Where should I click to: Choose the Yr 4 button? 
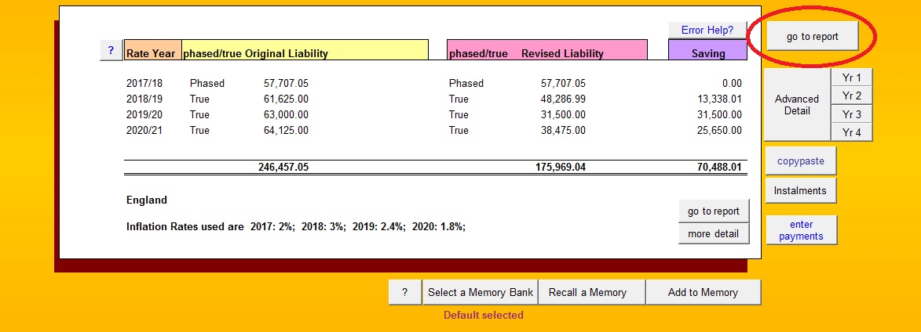851,132
